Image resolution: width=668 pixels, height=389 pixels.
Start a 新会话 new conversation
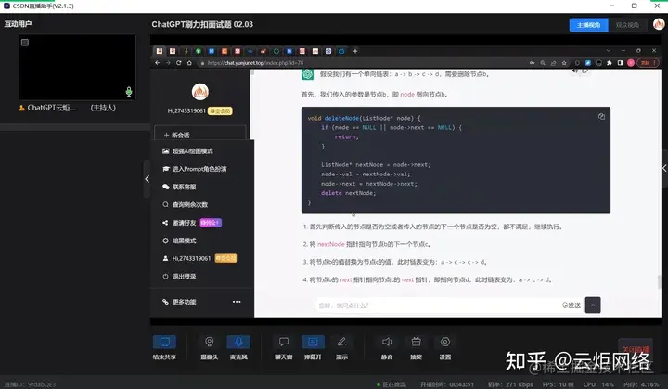200,135
